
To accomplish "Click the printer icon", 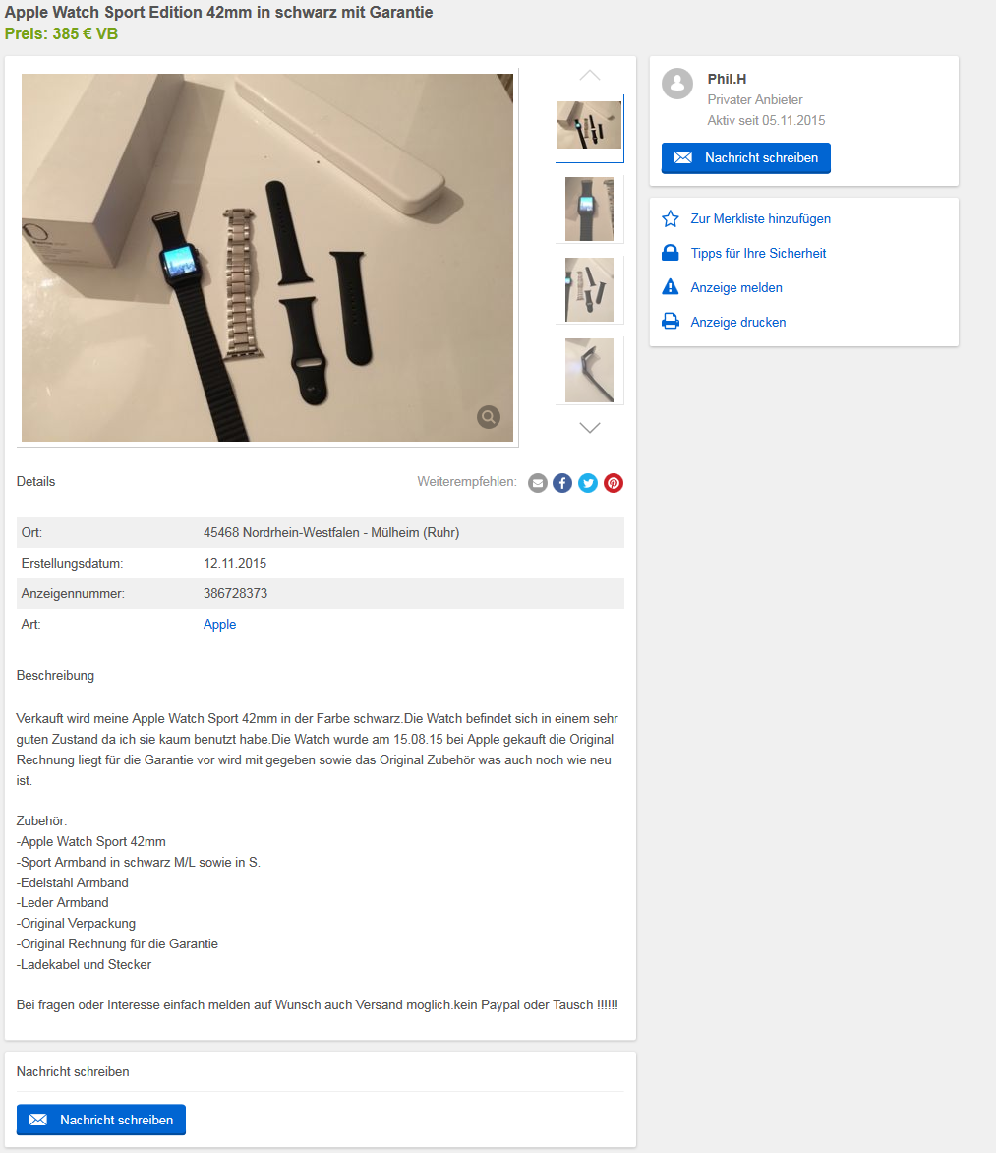I will [671, 322].
